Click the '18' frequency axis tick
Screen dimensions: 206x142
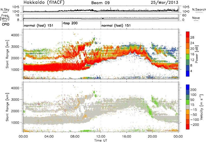pyautogui.click(x=17, y=15)
